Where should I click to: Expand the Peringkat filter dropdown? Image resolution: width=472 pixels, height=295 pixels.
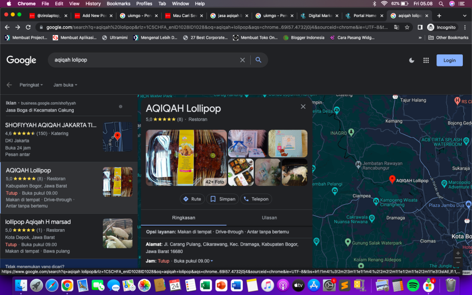(31, 85)
